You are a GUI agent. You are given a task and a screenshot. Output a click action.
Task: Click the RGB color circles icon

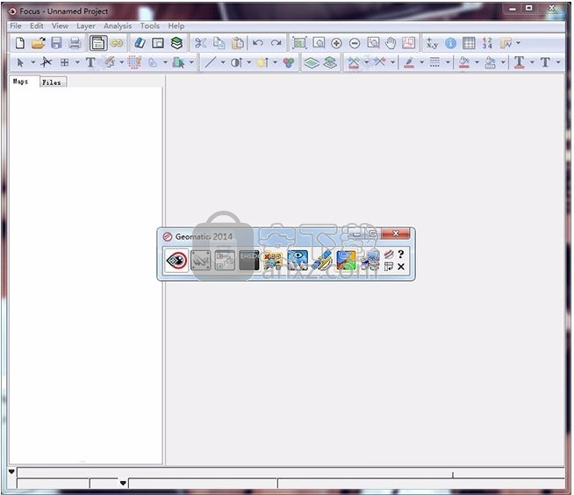[289, 62]
